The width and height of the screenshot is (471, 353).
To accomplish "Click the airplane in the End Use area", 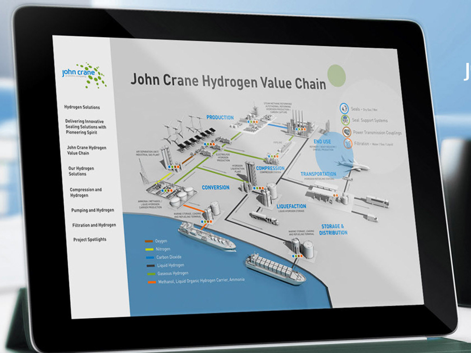I will point(352,164).
